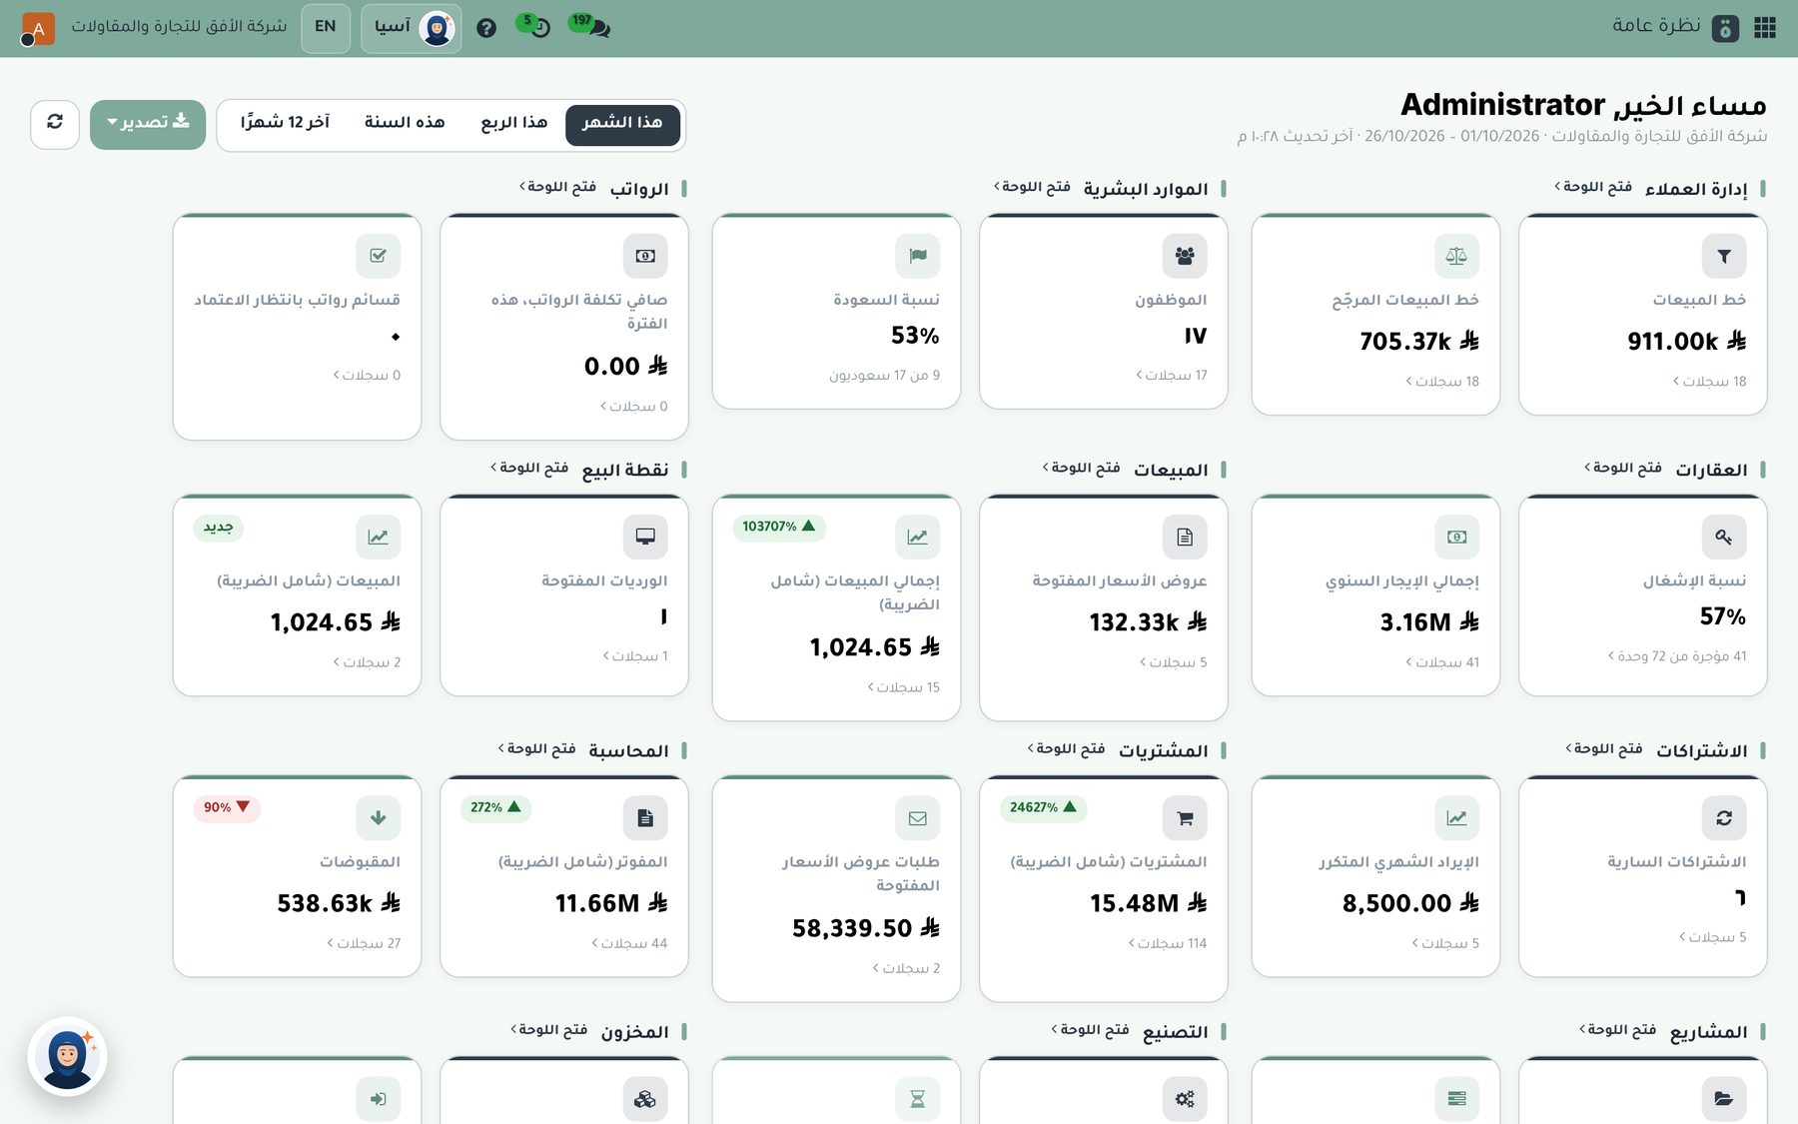This screenshot has width=1798, height=1124.
Task: Click the 90% decline badge on المقبوضات
Action: (227, 807)
